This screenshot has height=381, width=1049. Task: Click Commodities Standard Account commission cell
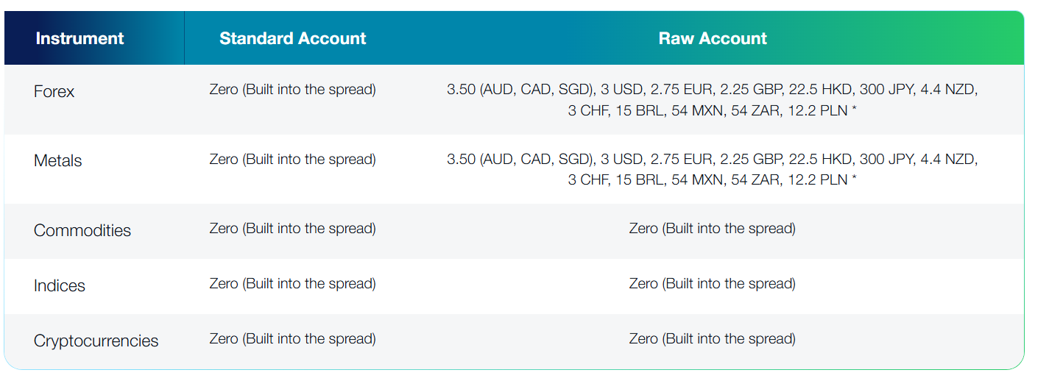click(x=292, y=229)
